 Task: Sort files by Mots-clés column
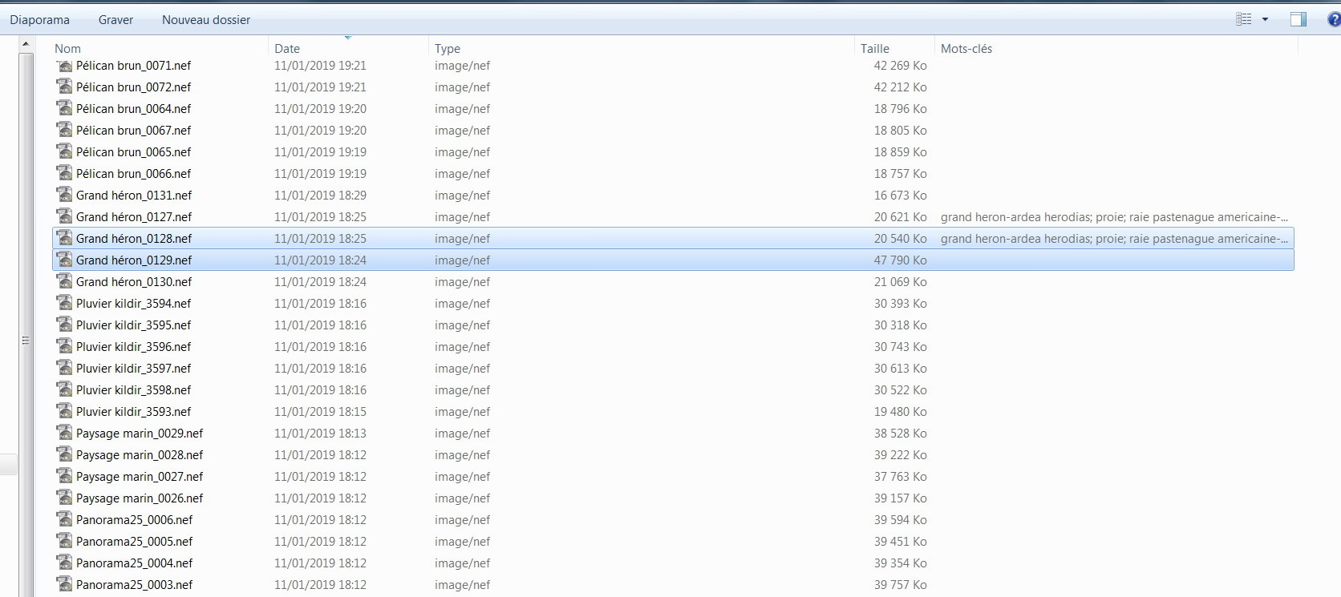pyautogui.click(x=966, y=48)
